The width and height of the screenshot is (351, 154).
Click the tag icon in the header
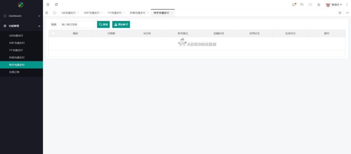pos(302,4)
